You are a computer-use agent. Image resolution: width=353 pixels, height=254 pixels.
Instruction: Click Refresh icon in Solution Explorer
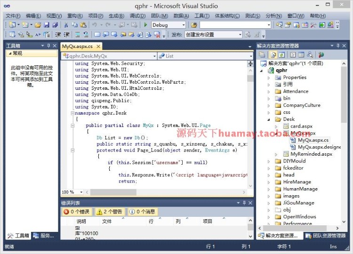point(281,55)
